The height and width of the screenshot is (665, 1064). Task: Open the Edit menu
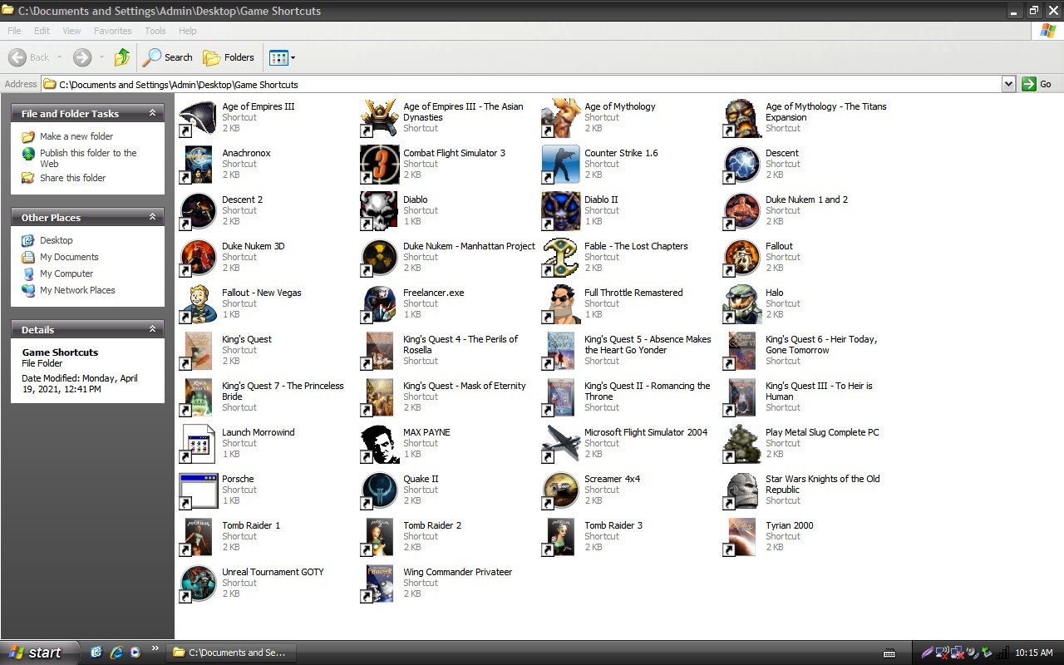pos(42,31)
